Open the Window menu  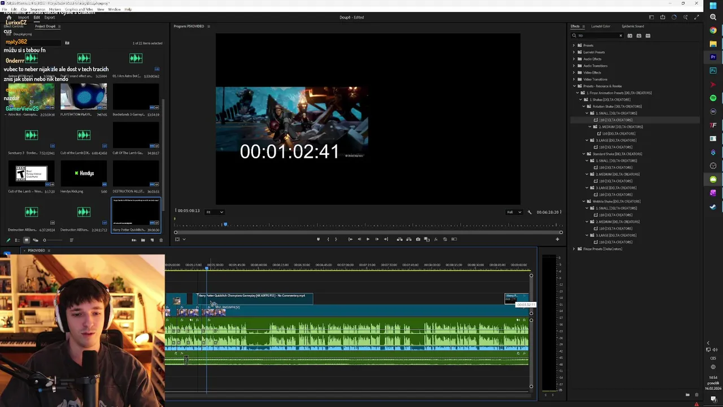coord(114,10)
